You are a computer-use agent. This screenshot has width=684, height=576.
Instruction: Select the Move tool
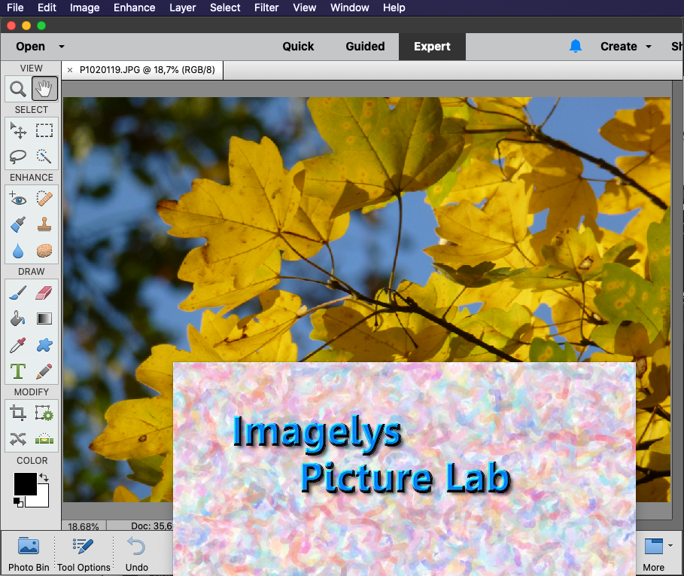18,130
